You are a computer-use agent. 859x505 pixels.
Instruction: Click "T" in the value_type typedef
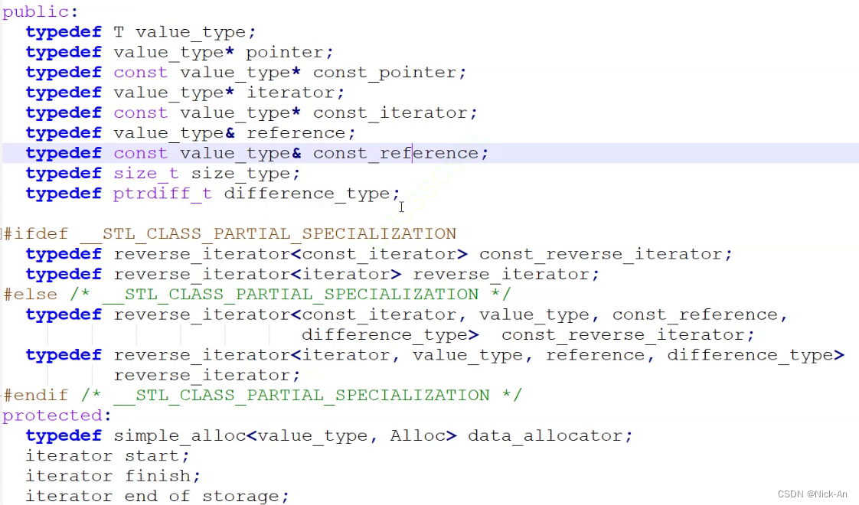coord(119,32)
